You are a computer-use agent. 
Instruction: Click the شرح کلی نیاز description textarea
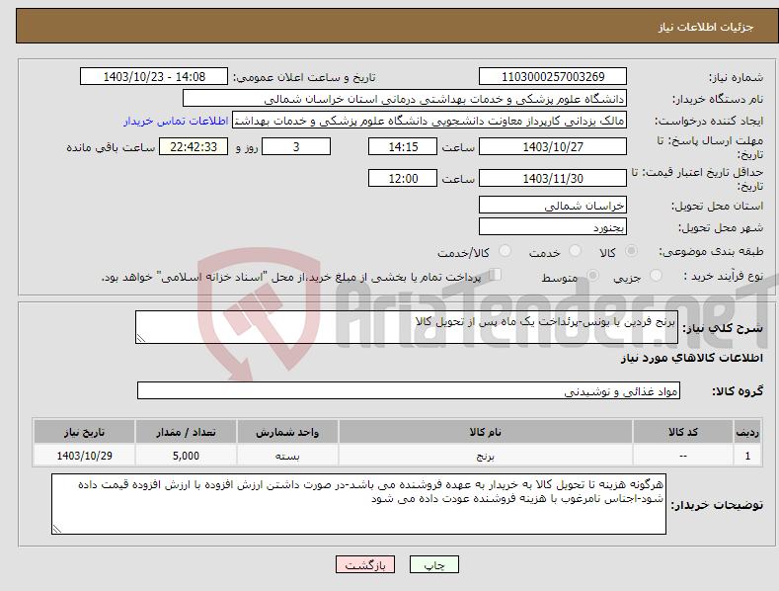tap(407, 327)
